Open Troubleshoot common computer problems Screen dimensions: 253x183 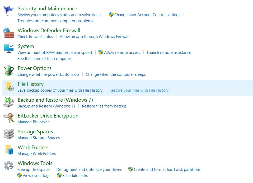(x=55, y=21)
